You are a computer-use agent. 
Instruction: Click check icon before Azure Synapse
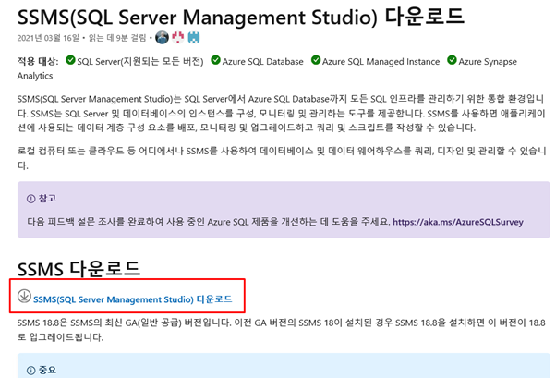coord(452,60)
